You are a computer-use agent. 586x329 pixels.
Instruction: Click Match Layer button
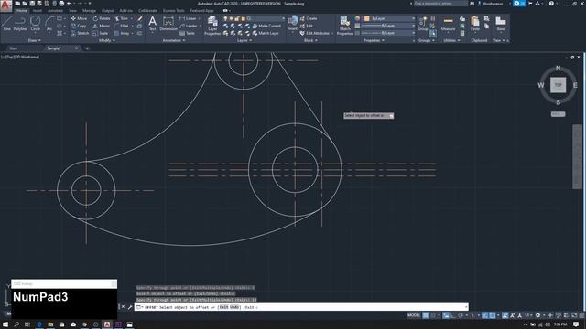pyautogui.click(x=266, y=33)
